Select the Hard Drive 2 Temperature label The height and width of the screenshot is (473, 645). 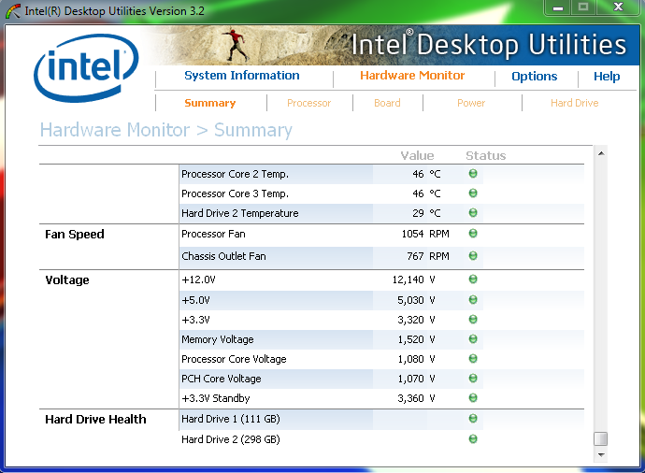240,213
